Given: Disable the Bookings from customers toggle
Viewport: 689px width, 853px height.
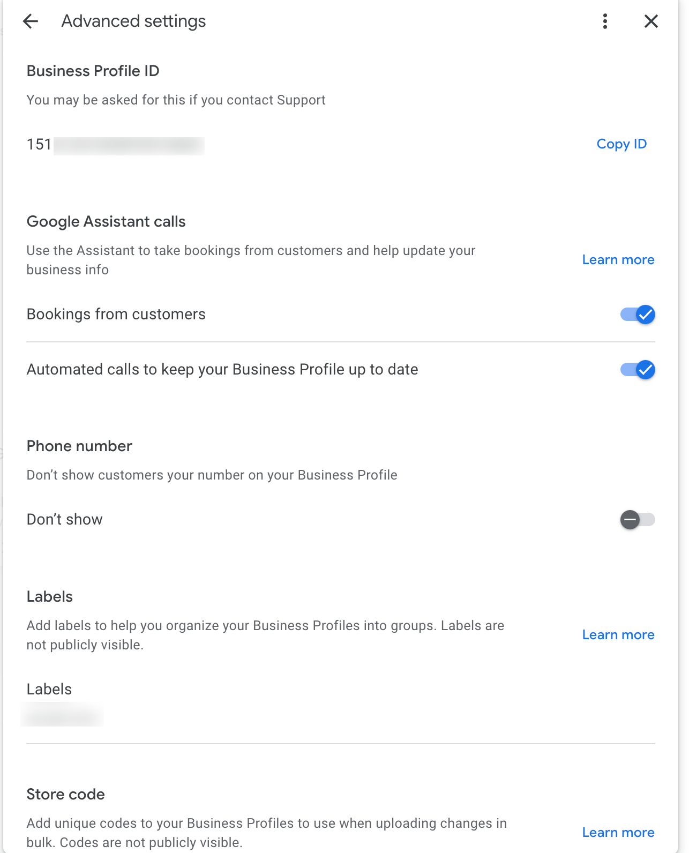Looking at the screenshot, I should click(x=638, y=315).
